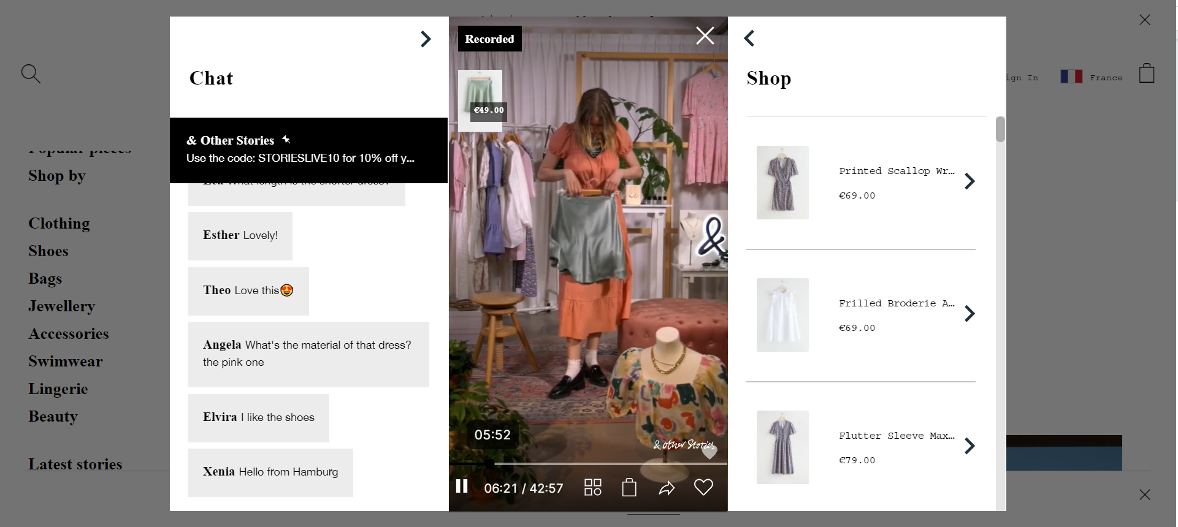
Task: Go to Beauty category
Action: point(53,417)
